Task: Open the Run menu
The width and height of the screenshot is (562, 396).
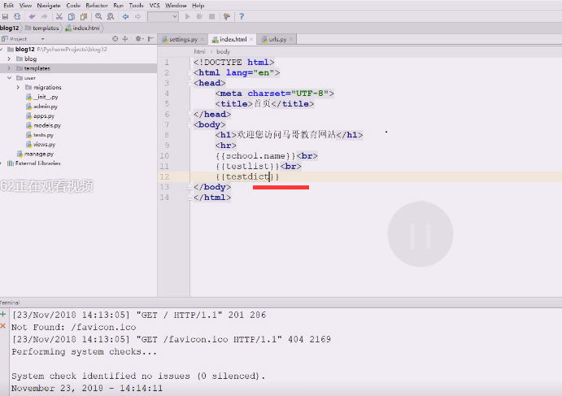Action: pos(118,6)
